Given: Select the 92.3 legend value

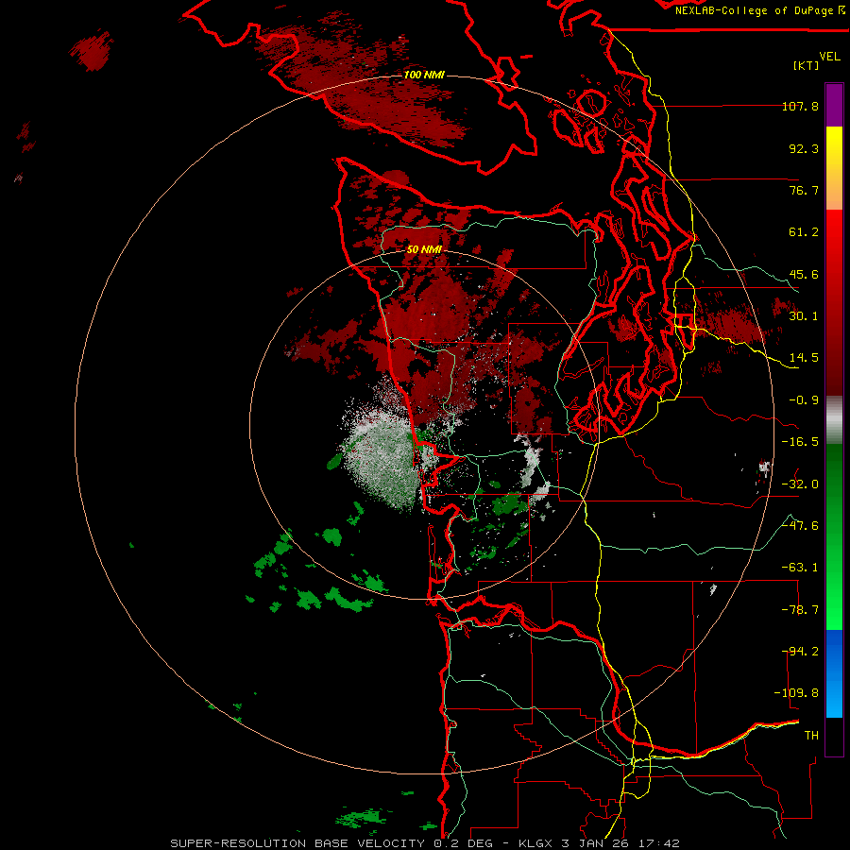Looking at the screenshot, I should (804, 148).
